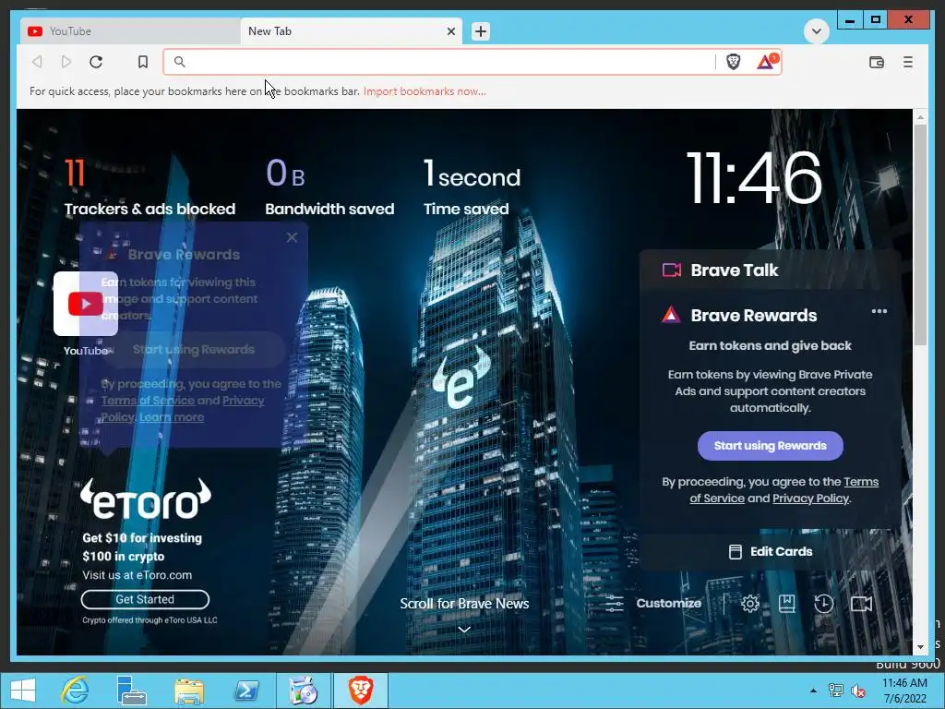Click the network status tray icon
The image size is (945, 709).
(836, 691)
